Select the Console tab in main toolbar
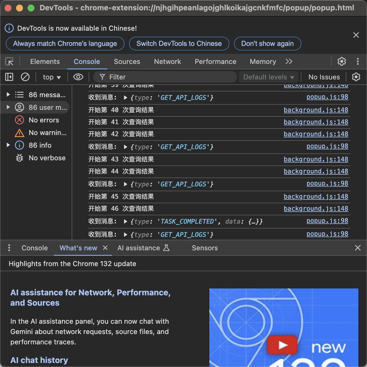The width and height of the screenshot is (367, 367). click(x=87, y=62)
